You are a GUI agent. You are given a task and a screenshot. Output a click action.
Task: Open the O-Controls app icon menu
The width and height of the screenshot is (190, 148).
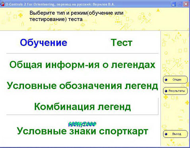[2, 4]
